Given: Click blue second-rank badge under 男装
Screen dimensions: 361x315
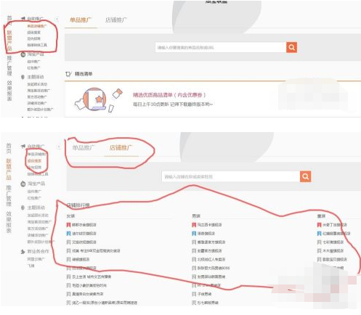Looking at the screenshot, I should (x=194, y=234).
